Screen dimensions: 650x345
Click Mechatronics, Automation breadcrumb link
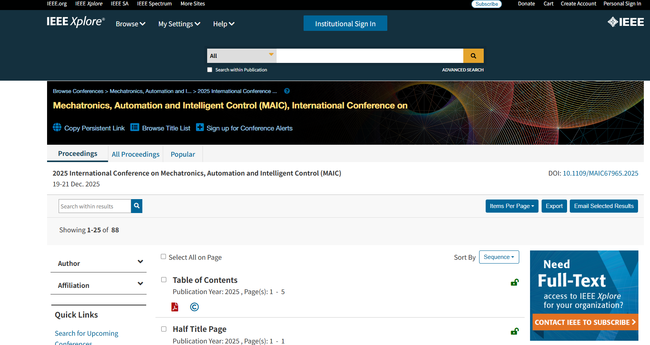click(150, 91)
